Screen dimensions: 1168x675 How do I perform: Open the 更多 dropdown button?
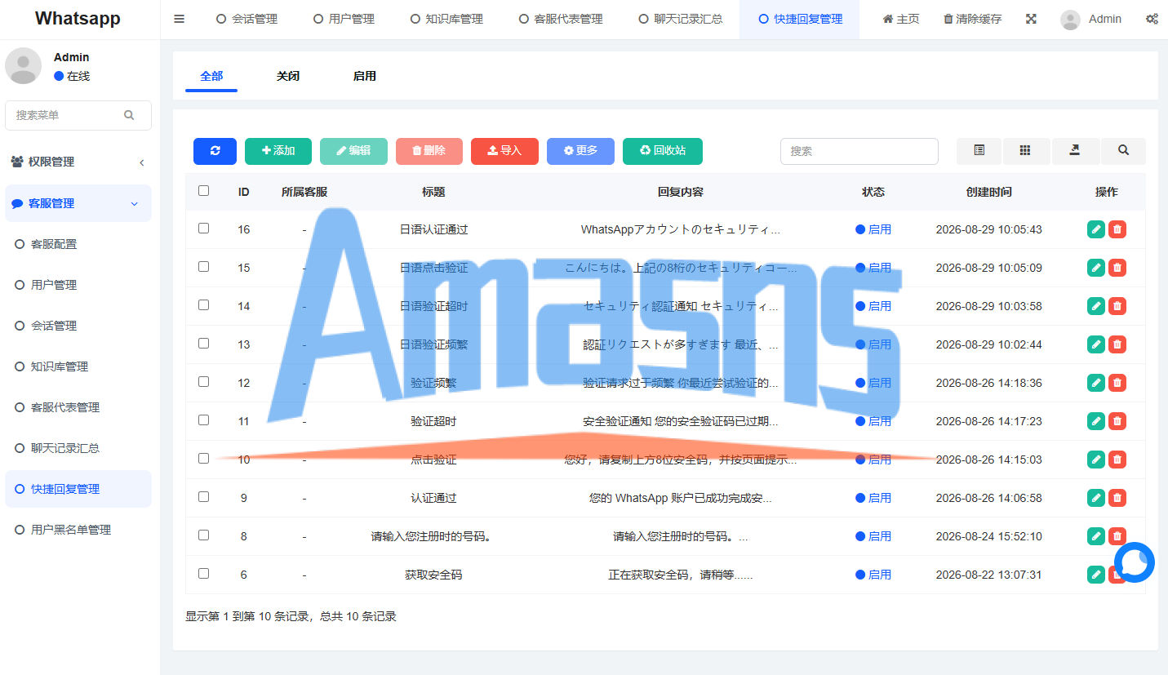point(580,151)
